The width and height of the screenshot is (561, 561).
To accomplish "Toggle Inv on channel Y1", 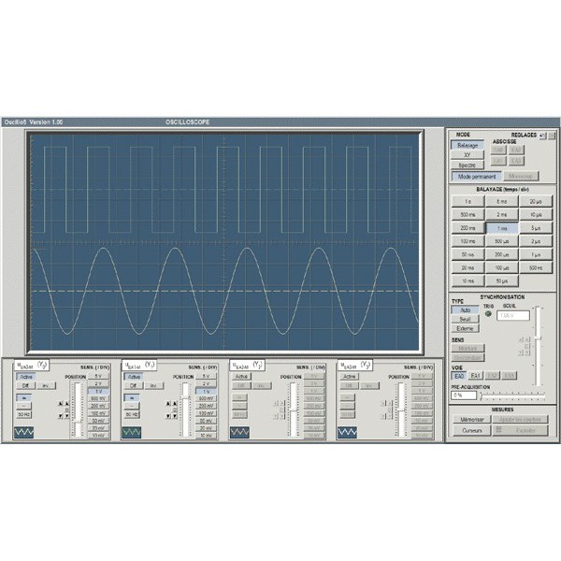I will 154,385.
